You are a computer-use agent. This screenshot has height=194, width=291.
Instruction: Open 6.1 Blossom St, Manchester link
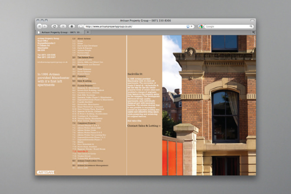point(86,88)
